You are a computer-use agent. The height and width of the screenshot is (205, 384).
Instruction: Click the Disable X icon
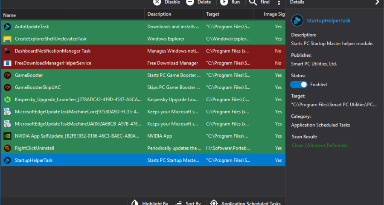point(157,2)
